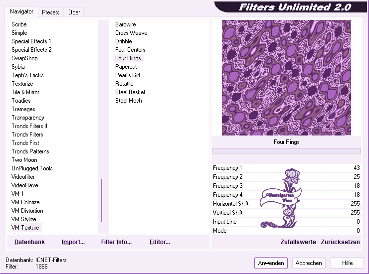This screenshot has height=274, width=369.
Task: Select Texturize category
Action: coord(22,84)
